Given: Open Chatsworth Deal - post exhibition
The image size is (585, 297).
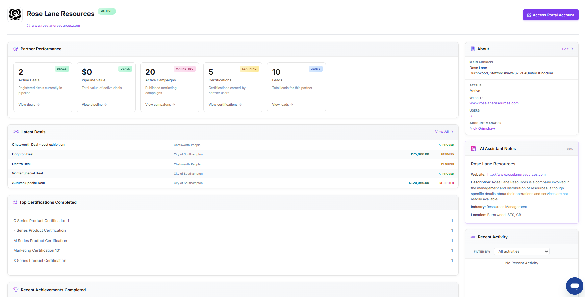Looking at the screenshot, I should [x=38, y=145].
